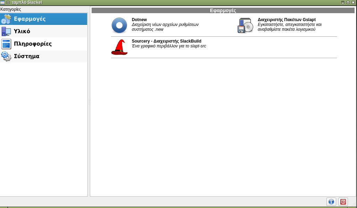Click the Εφαρμογές category icon in the sidebar
This screenshot has width=357, height=208.
click(x=6, y=19)
